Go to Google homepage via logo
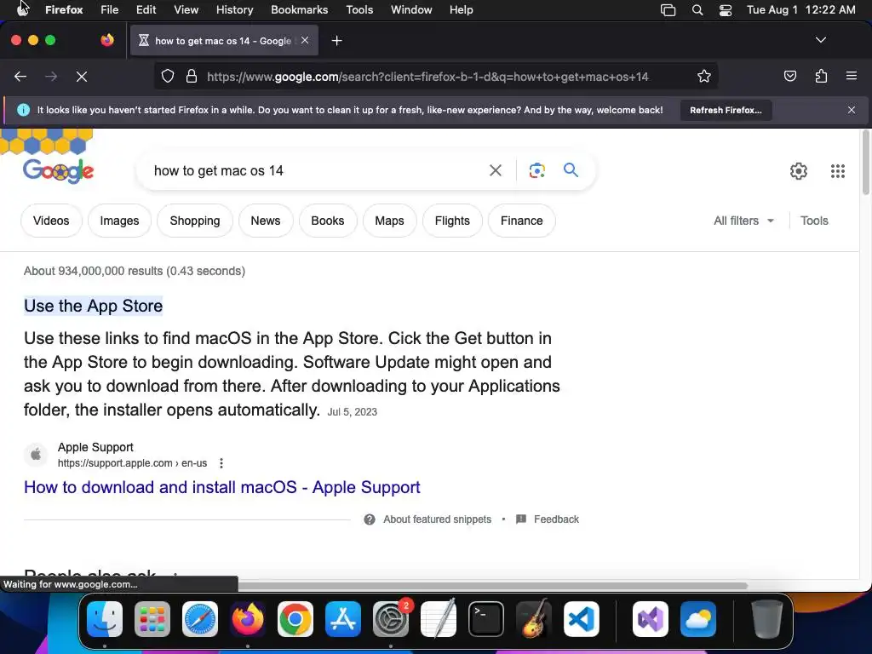The height and width of the screenshot is (654, 872). coord(59,170)
